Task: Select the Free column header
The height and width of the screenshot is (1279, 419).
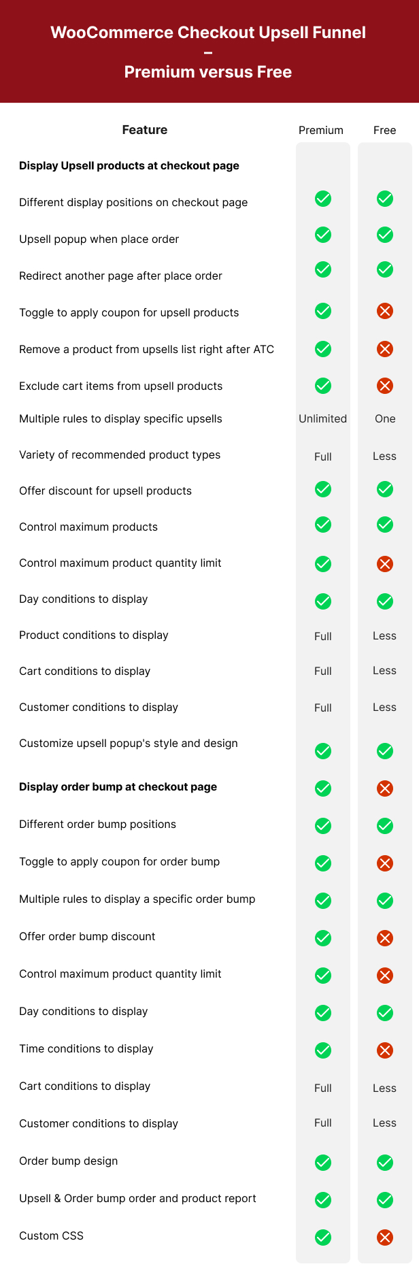Action: (x=385, y=130)
